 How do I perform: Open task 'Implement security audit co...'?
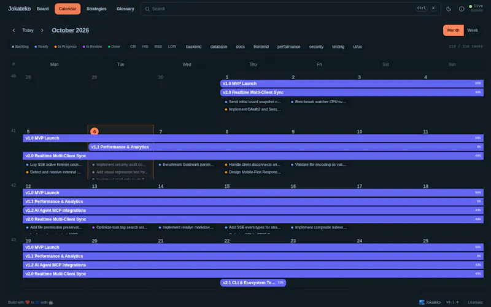coord(120,165)
